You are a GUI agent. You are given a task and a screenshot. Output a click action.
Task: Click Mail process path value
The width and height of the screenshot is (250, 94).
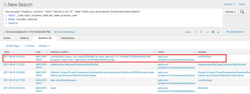click(222, 64)
